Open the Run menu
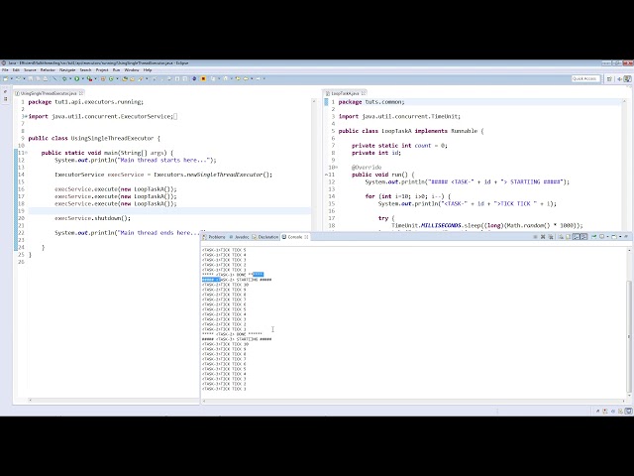The image size is (634, 476). pos(117,70)
